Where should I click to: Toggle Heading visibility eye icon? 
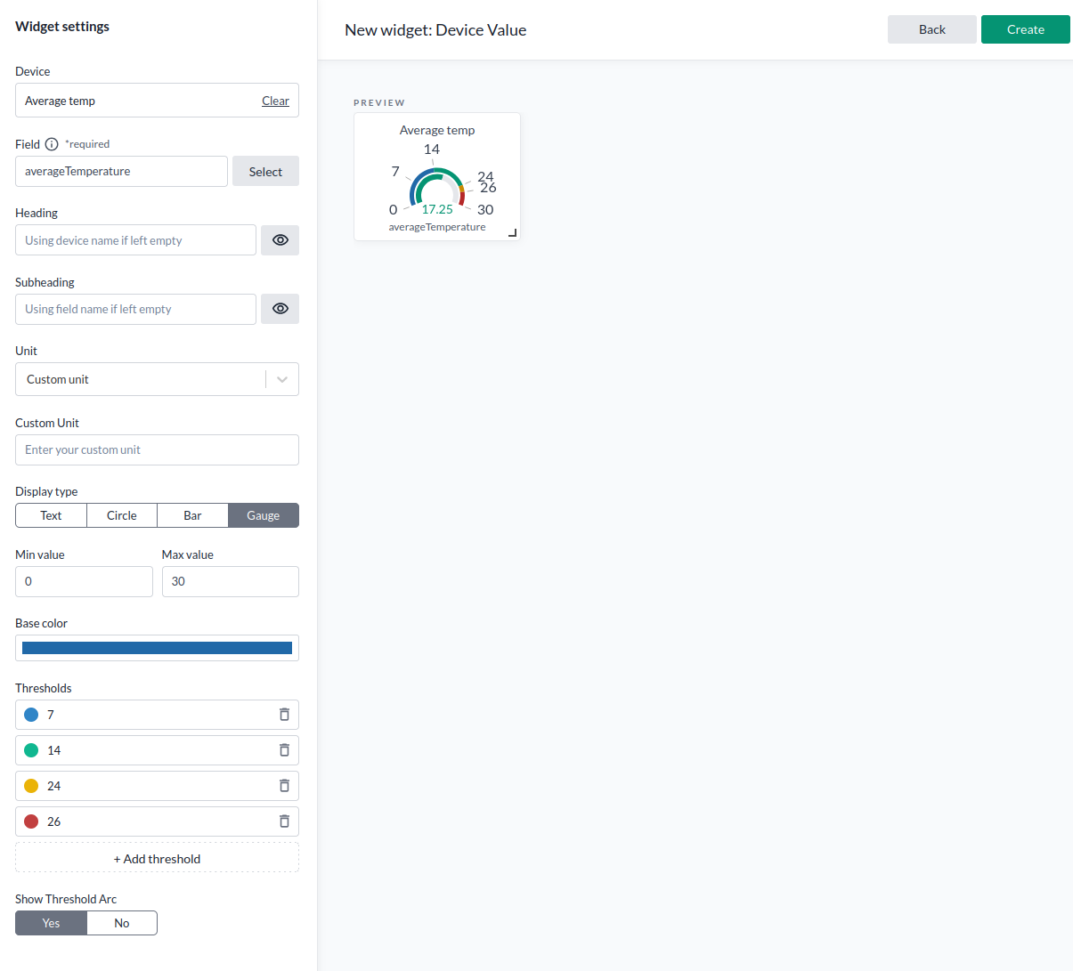click(x=280, y=240)
